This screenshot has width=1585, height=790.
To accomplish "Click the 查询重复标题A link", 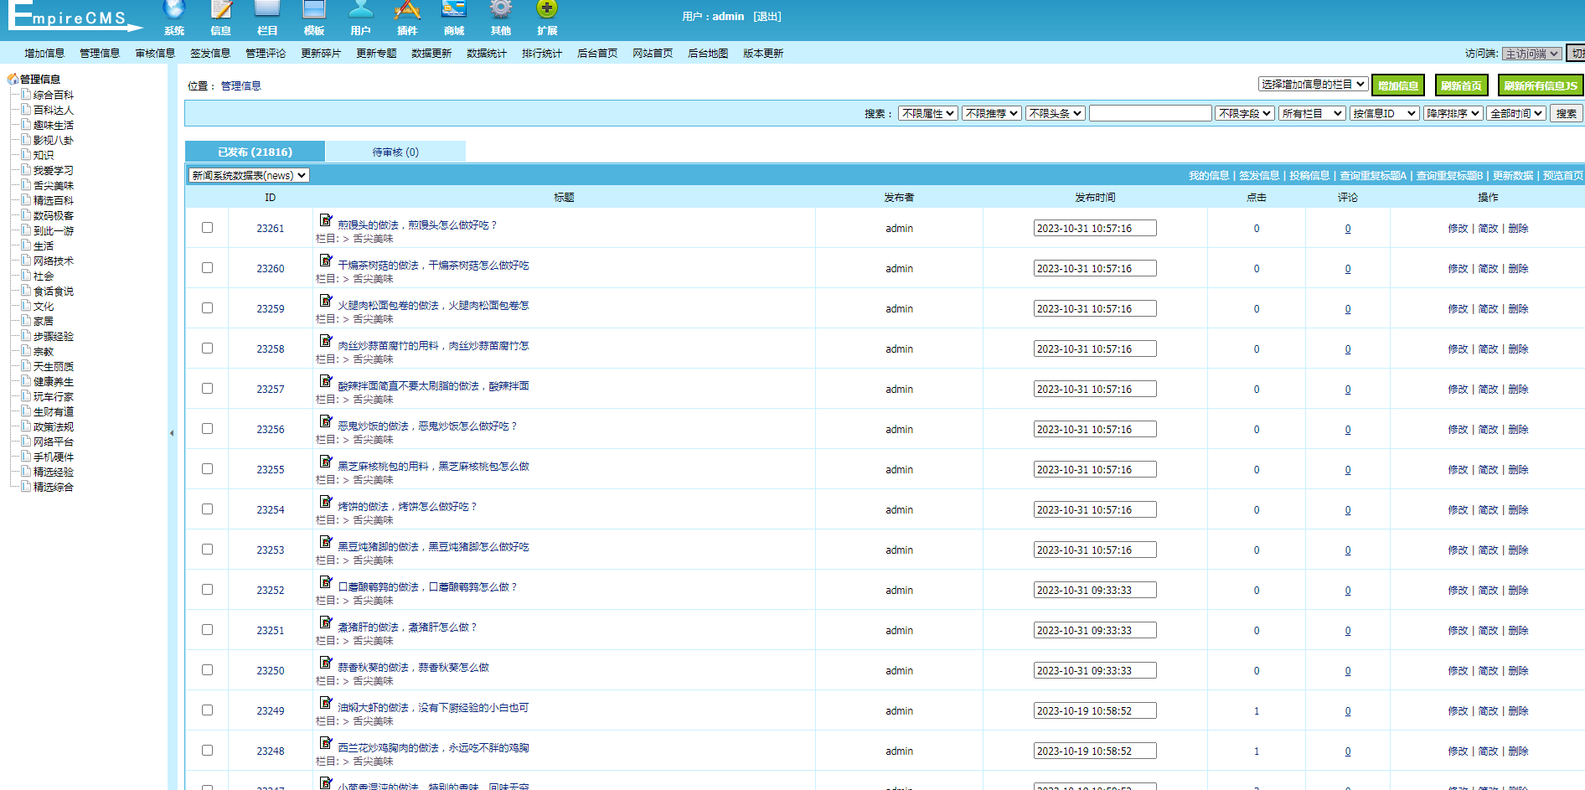I will (x=1372, y=175).
